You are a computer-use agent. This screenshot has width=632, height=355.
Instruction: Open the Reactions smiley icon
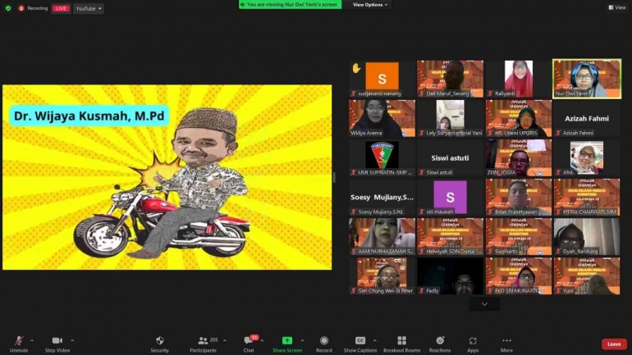(440, 340)
